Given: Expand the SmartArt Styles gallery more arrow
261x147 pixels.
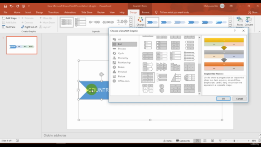Looking at the screenshot, I should pyautogui.click(x=230, y=26).
